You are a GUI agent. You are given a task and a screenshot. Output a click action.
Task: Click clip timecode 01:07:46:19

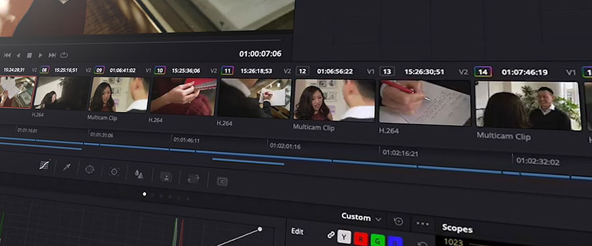[x=524, y=72]
